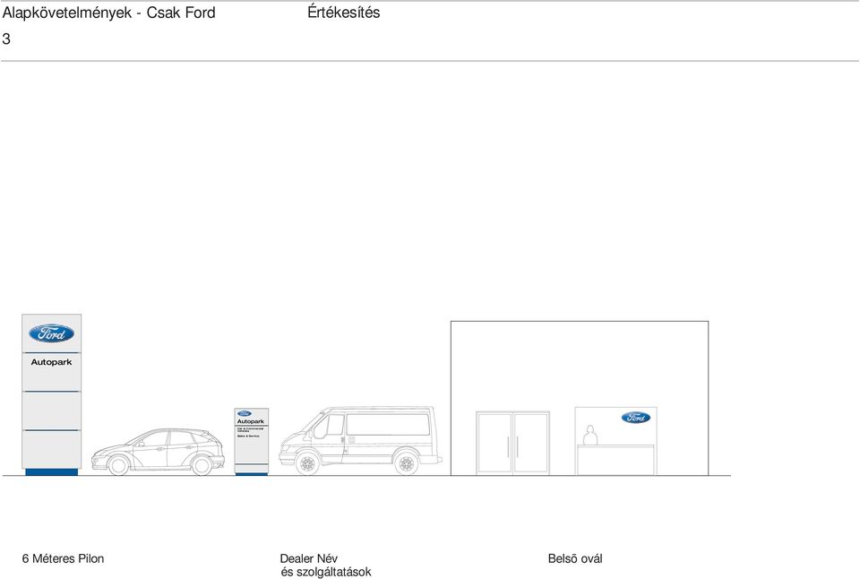This screenshot has height=579, width=860.
Task: Click the double entrance doors of the building
Action: pyautogui.click(x=512, y=443)
